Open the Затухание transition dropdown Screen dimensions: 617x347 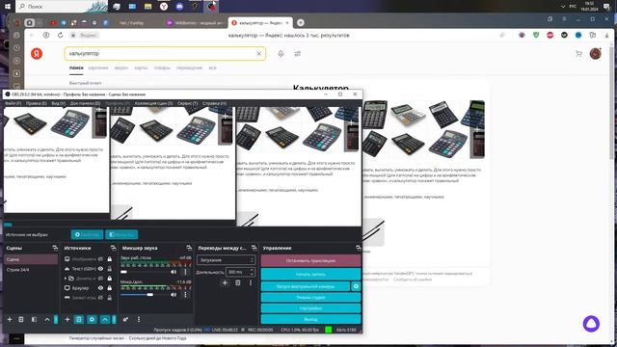pos(226,260)
